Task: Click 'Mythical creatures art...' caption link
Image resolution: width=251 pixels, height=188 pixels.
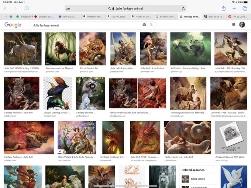Action: coord(113,157)
